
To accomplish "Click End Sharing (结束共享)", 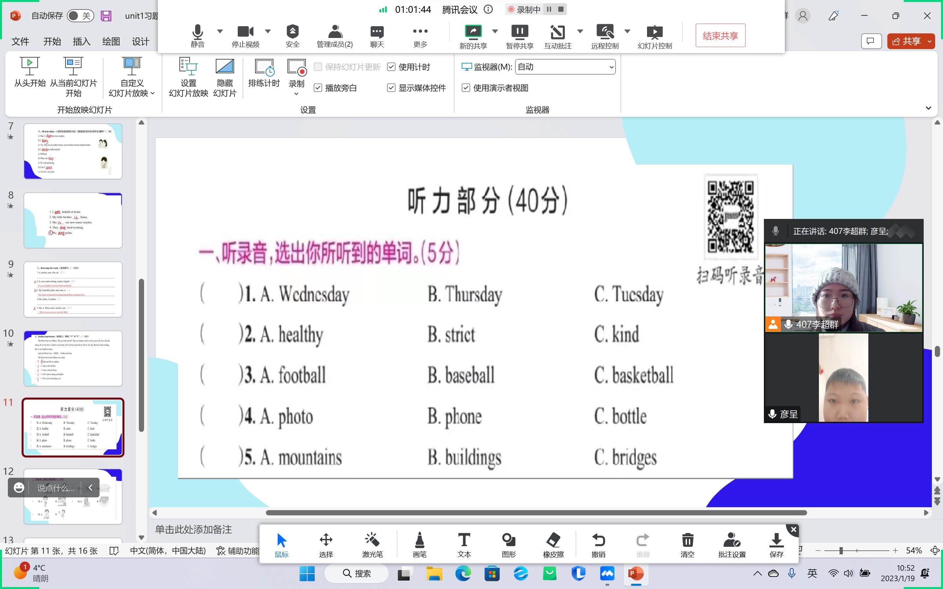I will coord(720,35).
